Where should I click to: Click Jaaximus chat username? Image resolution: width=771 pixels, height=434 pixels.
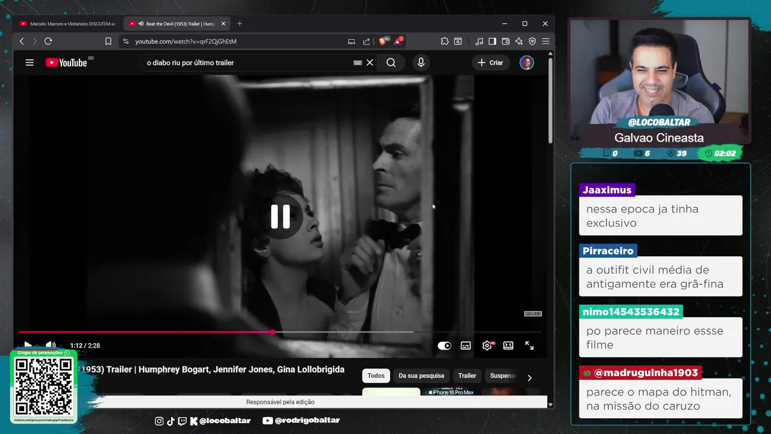pyautogui.click(x=607, y=190)
